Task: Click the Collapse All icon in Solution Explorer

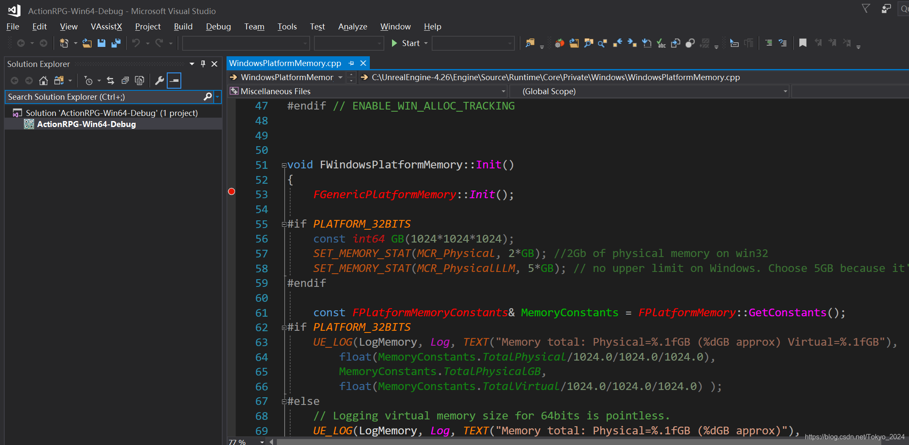Action: pyautogui.click(x=125, y=81)
